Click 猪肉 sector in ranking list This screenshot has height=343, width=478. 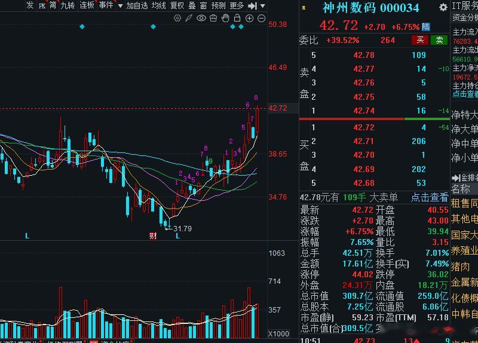point(460,267)
